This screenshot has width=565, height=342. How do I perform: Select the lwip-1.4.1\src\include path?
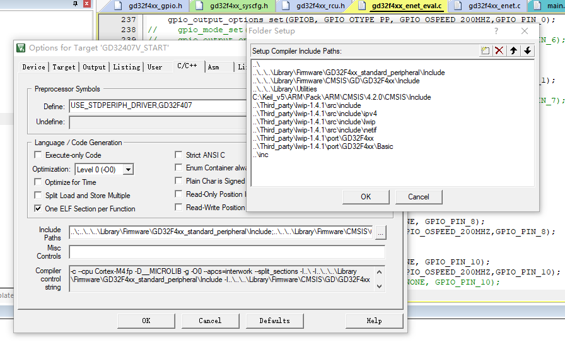[306, 105]
